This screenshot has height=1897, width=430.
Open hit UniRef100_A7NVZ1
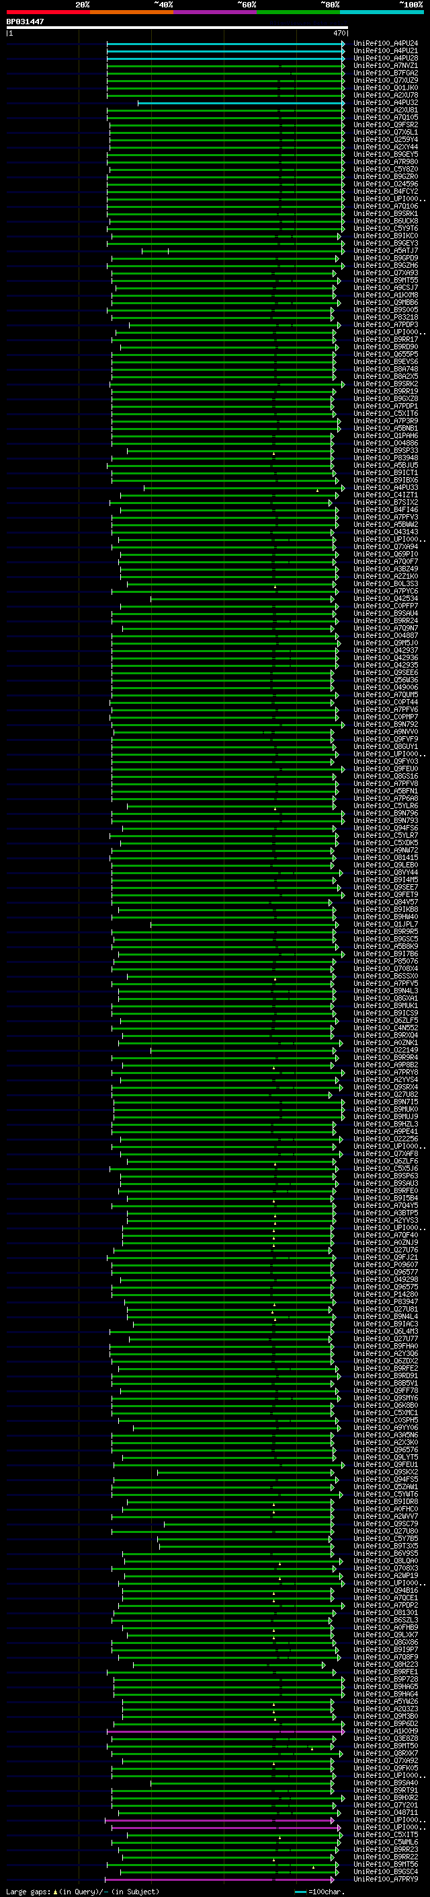385,65
